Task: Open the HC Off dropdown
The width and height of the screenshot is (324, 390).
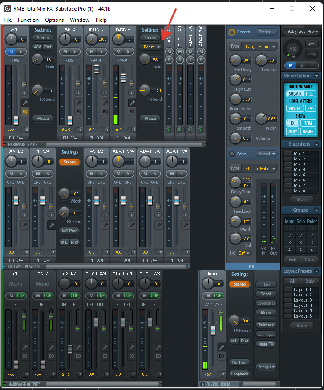Action: pyautogui.click(x=244, y=253)
